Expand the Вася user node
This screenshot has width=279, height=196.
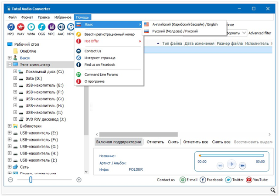pos(10,57)
